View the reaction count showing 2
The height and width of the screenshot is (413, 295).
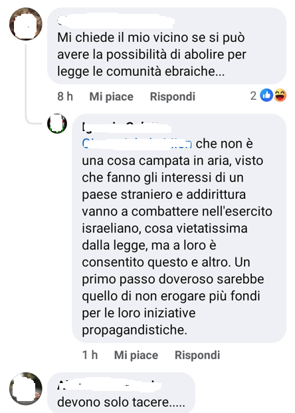pyautogui.click(x=253, y=96)
